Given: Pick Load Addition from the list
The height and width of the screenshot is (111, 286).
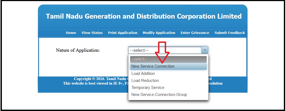Looking at the screenshot, I should pyautogui.click(x=143, y=74).
